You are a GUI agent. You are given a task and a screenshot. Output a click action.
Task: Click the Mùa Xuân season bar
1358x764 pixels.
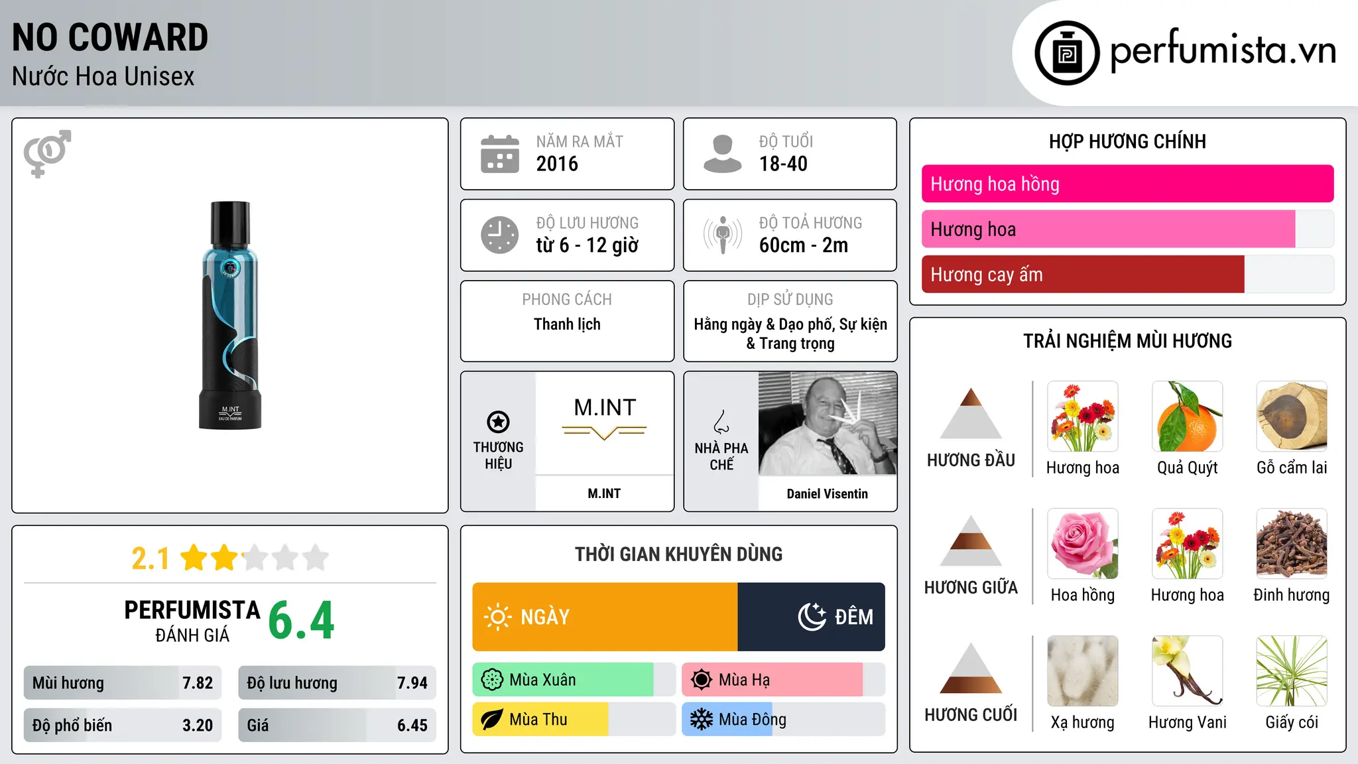tap(574, 680)
